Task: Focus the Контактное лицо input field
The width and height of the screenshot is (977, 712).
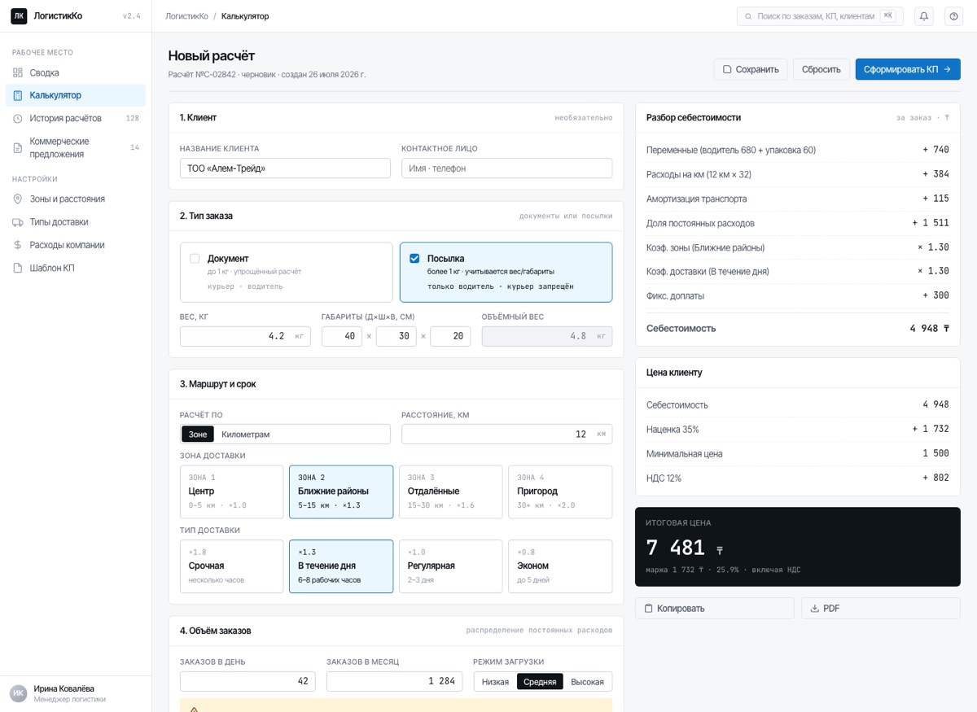Action: [506, 168]
